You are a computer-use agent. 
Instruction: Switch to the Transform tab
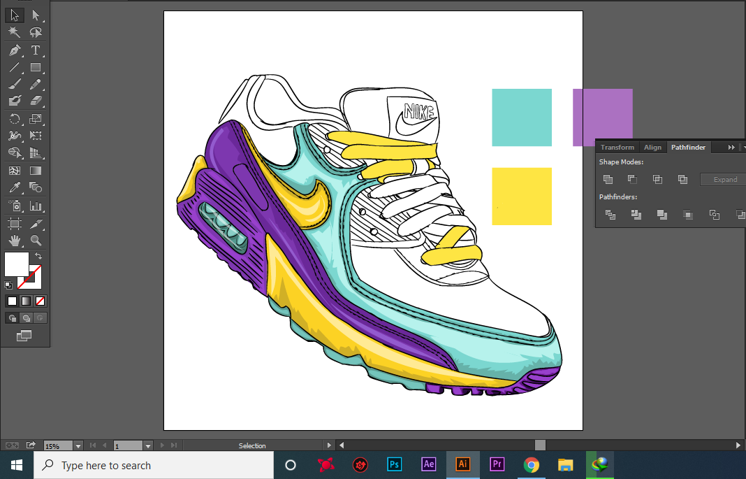[x=617, y=148]
